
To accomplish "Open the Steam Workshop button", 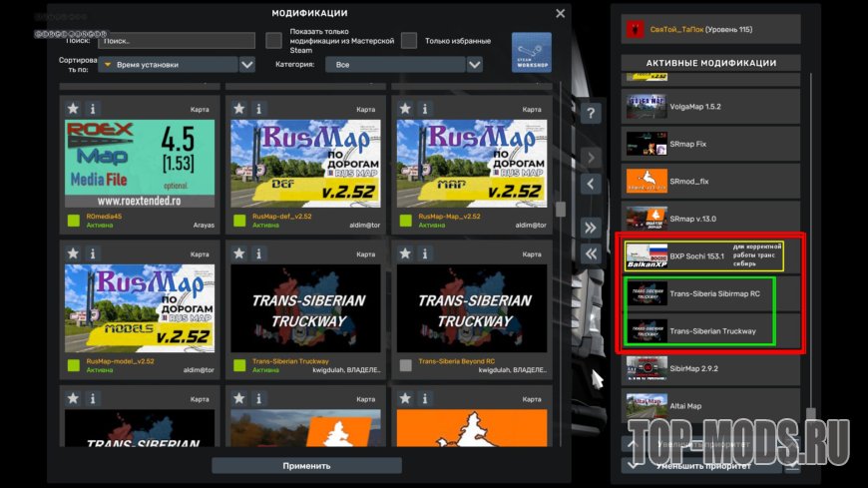I will (531, 53).
